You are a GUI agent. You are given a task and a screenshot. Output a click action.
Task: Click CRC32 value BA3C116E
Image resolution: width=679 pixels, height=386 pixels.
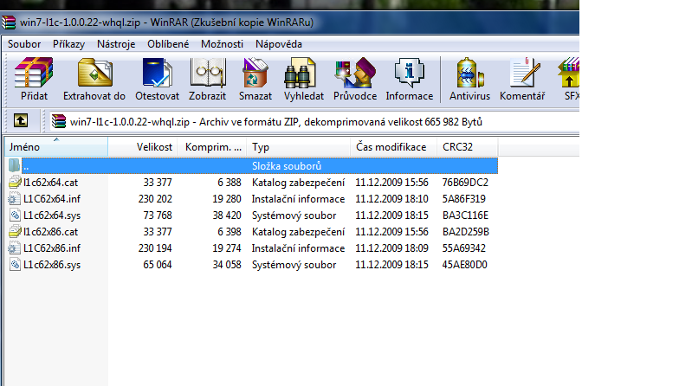tap(466, 216)
